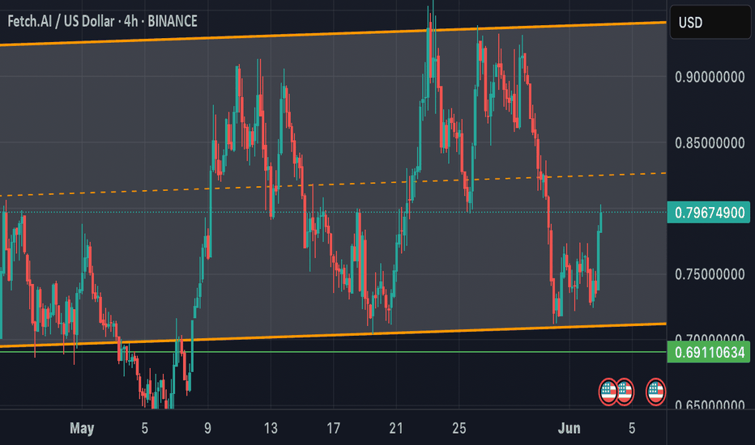Click the 0.90000000 price axis label

pyautogui.click(x=710, y=77)
